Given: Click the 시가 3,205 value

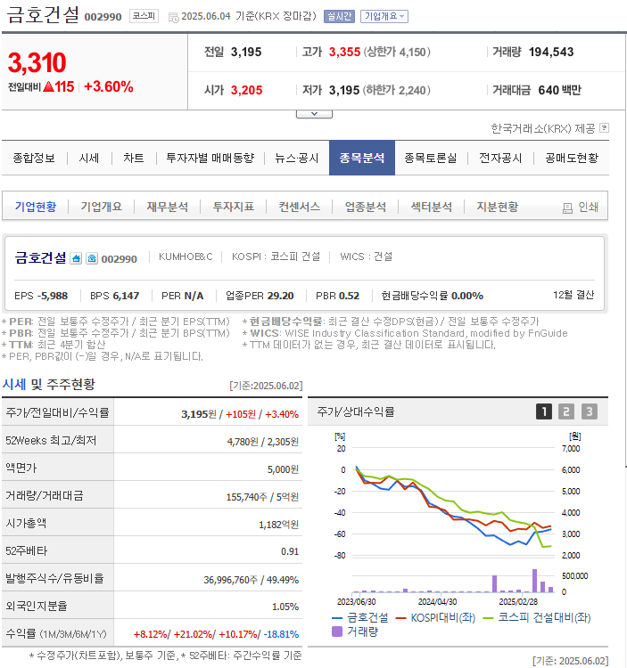Looking at the screenshot, I should point(246,90).
